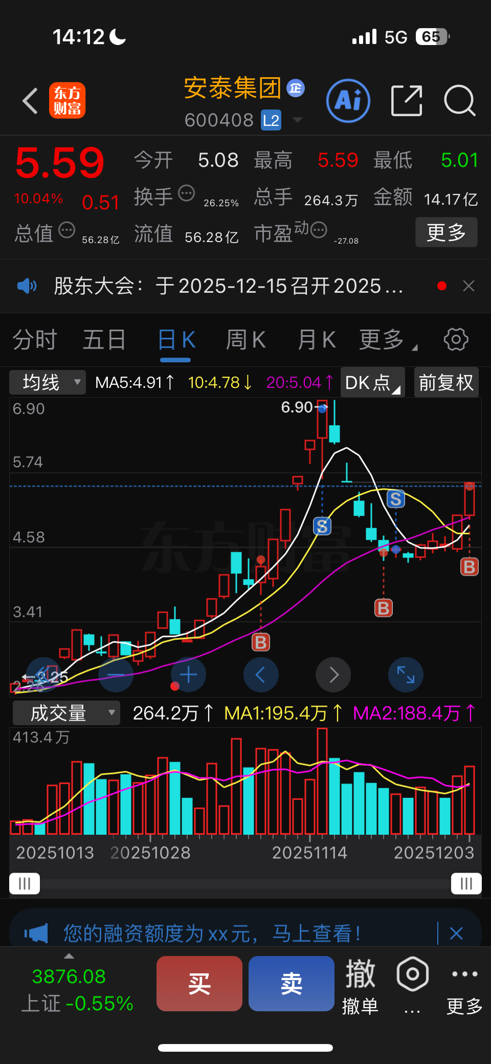Open the AI assistant icon

click(x=348, y=100)
